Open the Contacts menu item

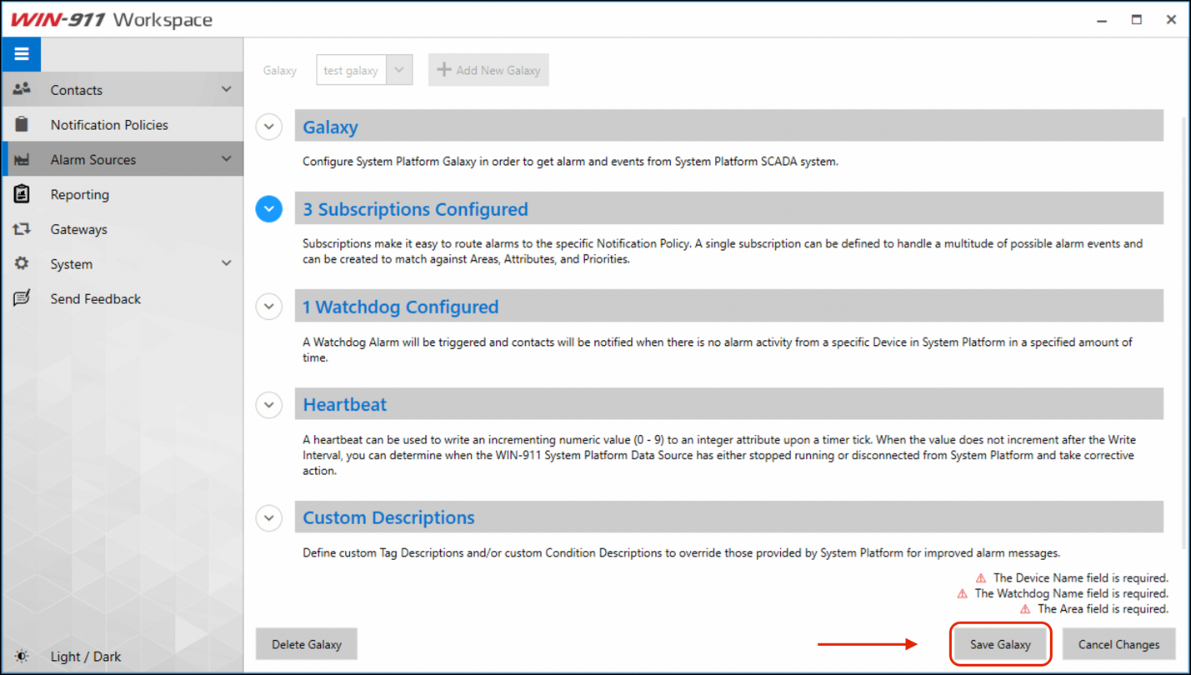point(123,89)
